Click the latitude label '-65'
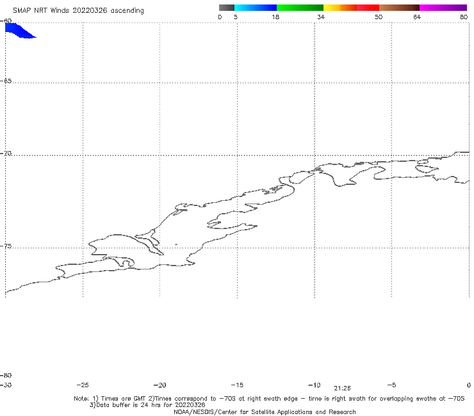The image size is (474, 416). 6,81
